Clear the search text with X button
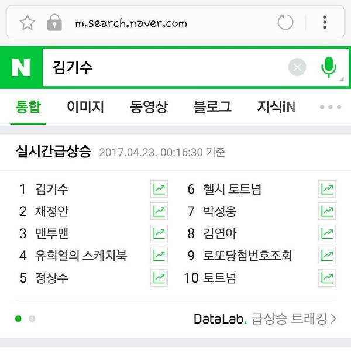Image resolution: width=351 pixels, height=351 pixels. point(297,68)
